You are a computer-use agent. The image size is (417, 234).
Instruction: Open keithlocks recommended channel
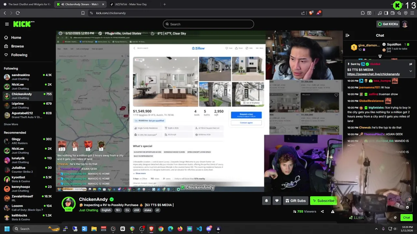click(x=28, y=217)
